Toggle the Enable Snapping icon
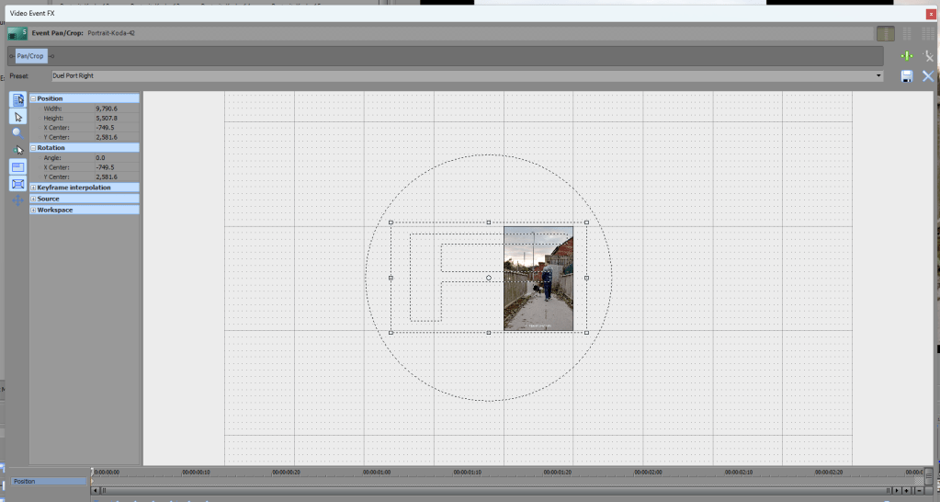Image resolution: width=940 pixels, height=502 pixels. pos(17,149)
